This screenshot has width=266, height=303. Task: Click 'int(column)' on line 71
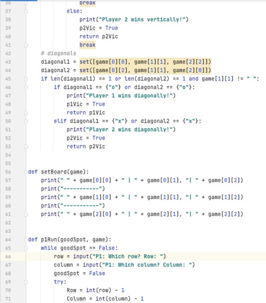113,299
